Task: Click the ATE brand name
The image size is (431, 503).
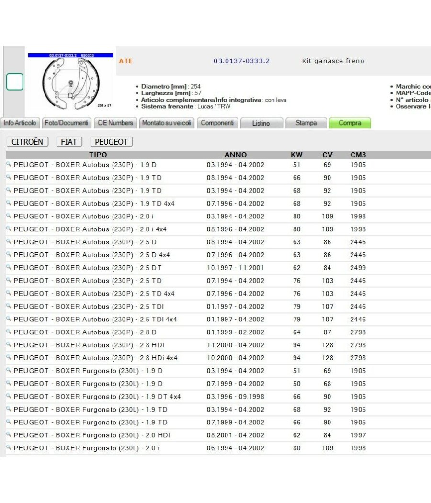Action: (125, 61)
